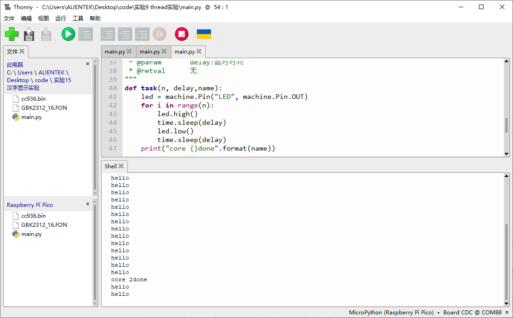Viewport: 513px width, 318px height.
Task: Click the '@retval' comment line in the editor
Action: tap(163, 71)
